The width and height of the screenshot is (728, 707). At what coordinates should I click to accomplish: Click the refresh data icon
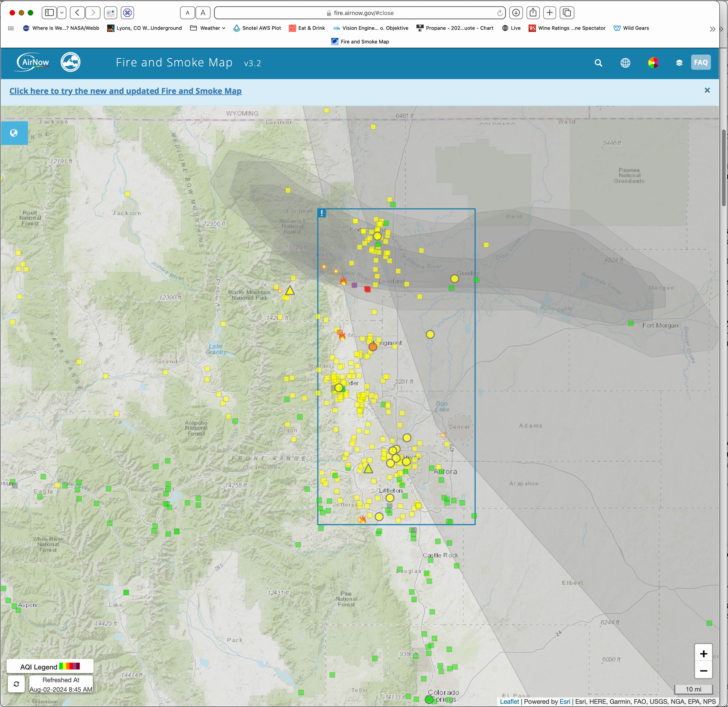16,684
